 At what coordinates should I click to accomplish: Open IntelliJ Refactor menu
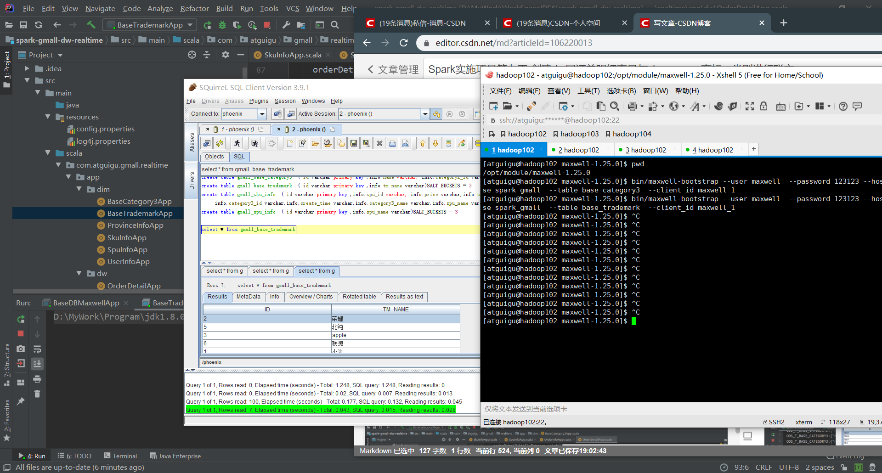pyautogui.click(x=194, y=8)
